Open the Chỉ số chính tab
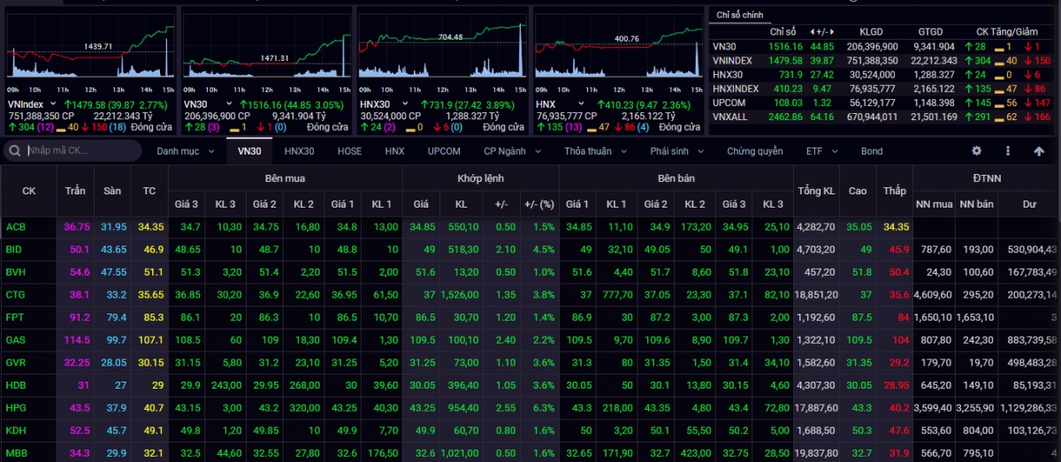Screen dimensions: 1061x462 (740, 14)
